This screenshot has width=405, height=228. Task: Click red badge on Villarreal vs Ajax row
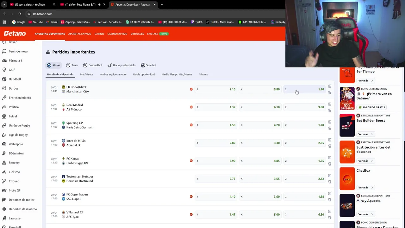coord(191,214)
